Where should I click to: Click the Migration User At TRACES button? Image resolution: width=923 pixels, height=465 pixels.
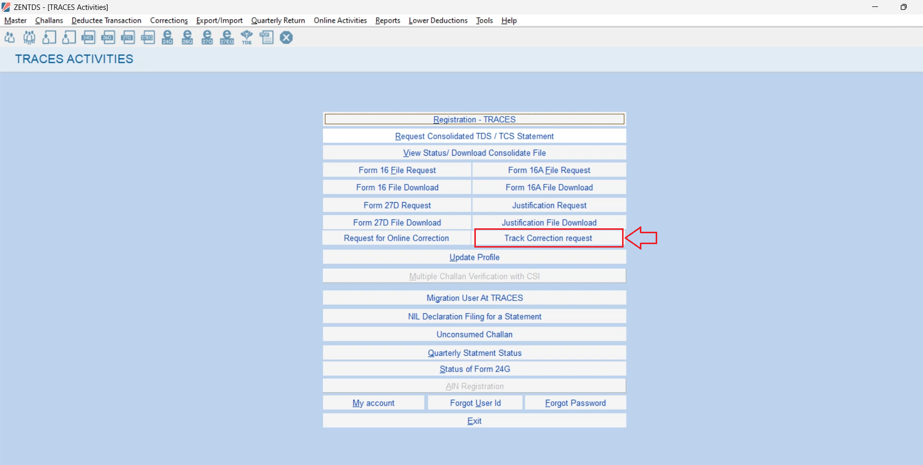point(474,297)
